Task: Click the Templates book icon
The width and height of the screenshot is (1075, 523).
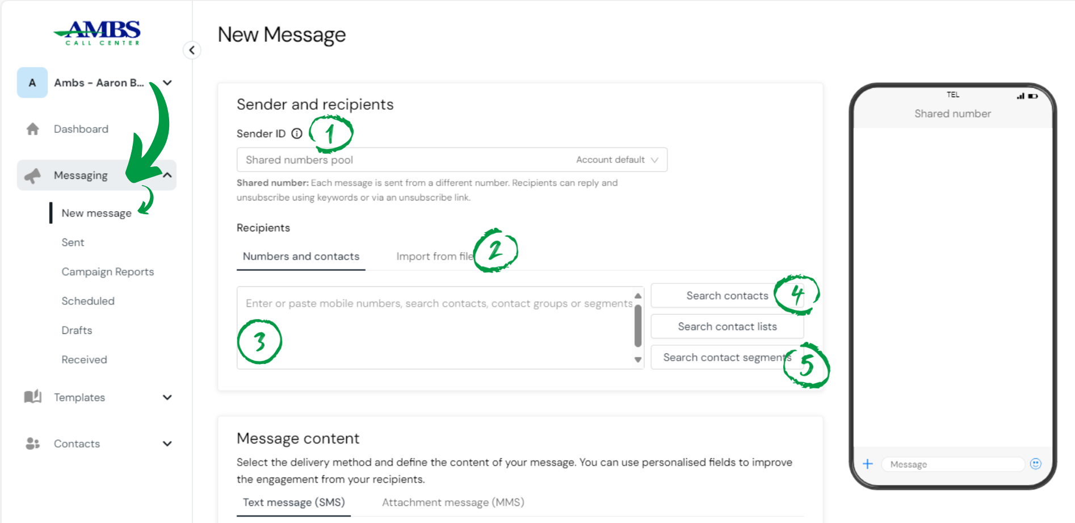Action: point(33,397)
